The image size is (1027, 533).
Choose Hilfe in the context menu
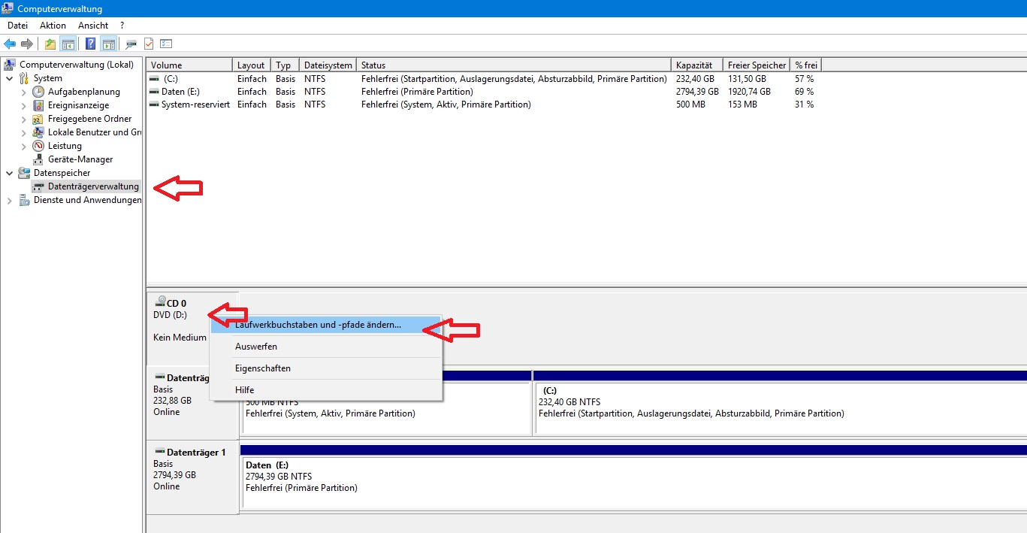325,390
